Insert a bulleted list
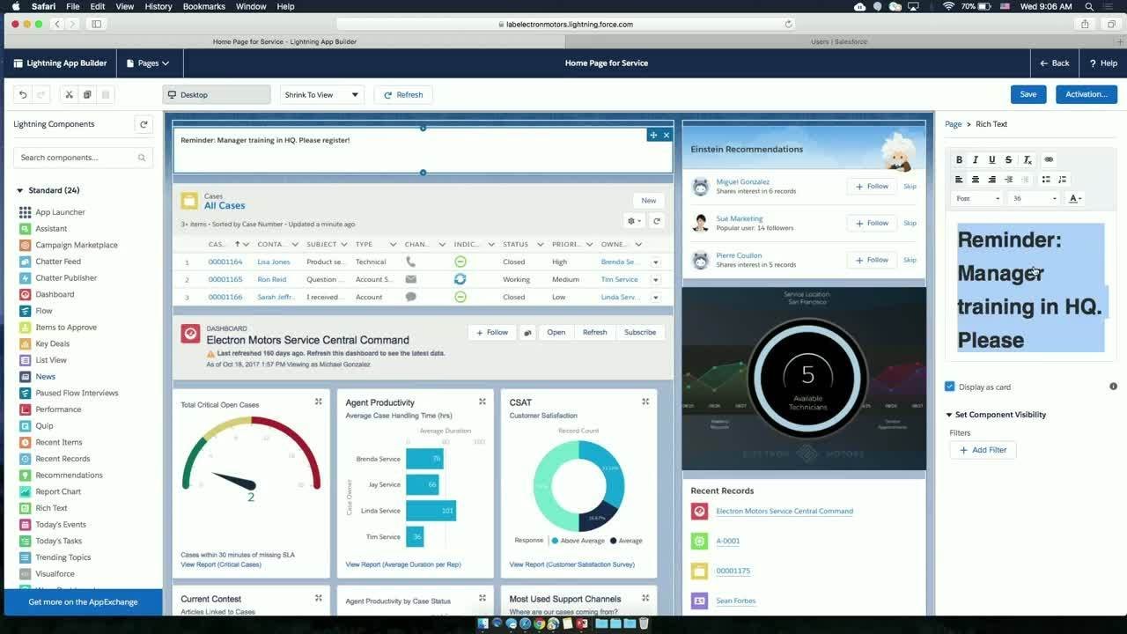 (1046, 179)
